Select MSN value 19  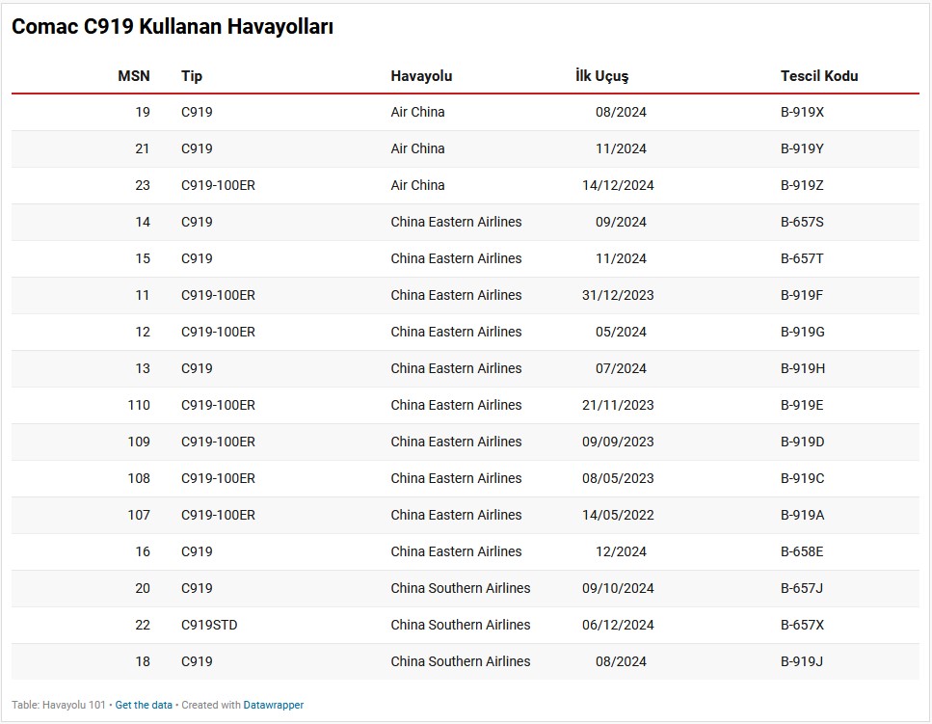143,113
